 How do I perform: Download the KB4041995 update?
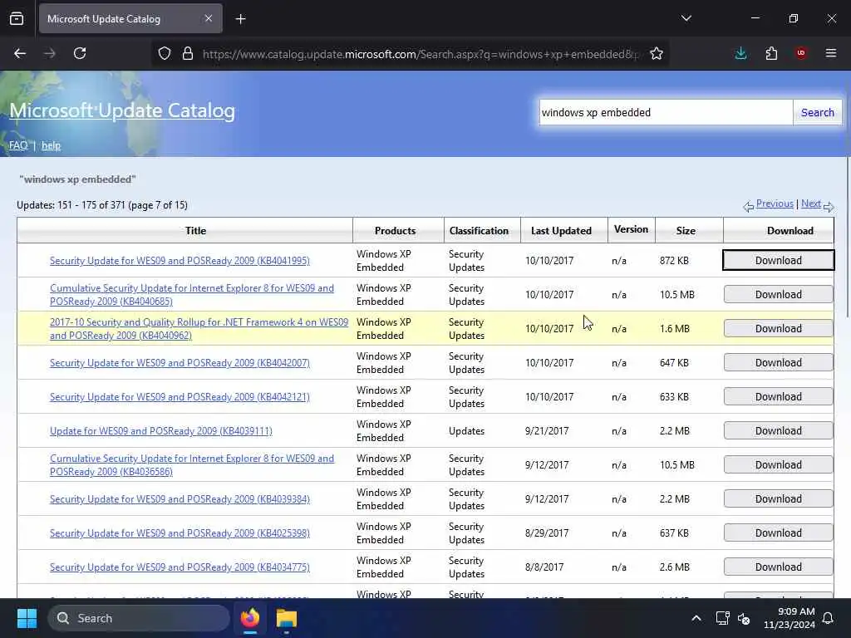pos(778,260)
